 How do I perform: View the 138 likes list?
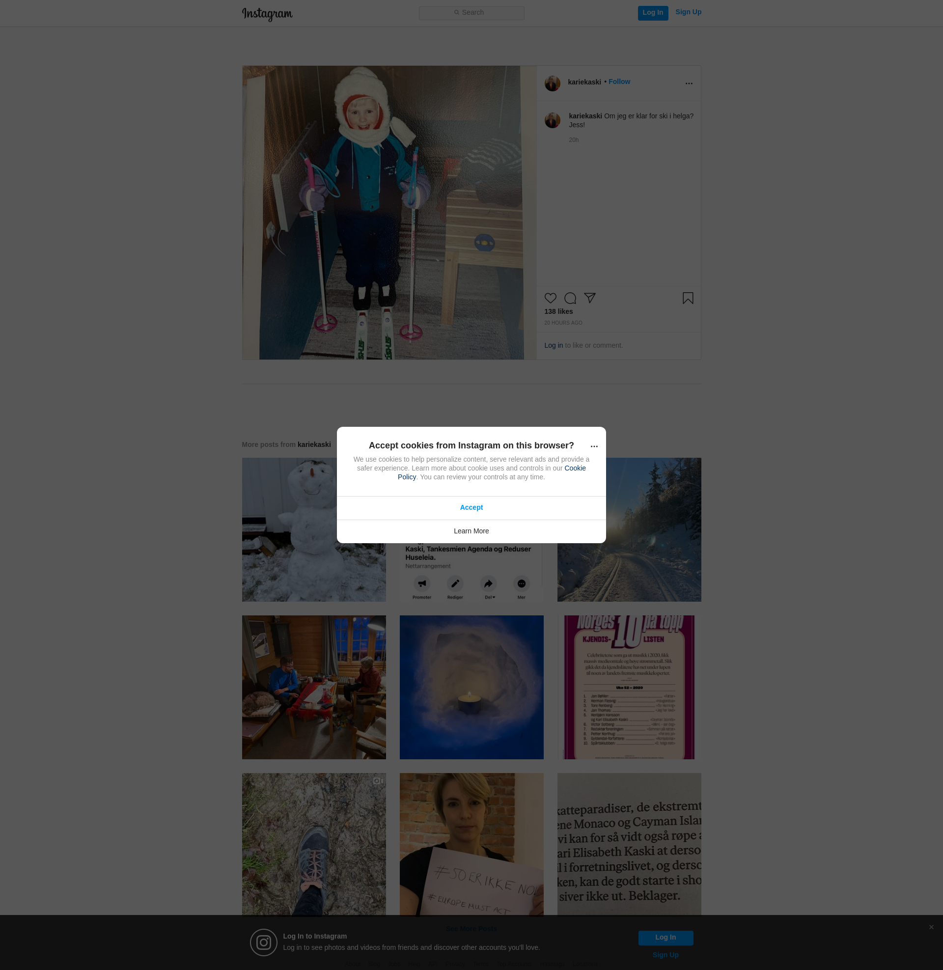tap(558, 311)
